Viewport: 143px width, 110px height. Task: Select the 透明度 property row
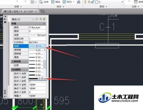tap(21, 50)
